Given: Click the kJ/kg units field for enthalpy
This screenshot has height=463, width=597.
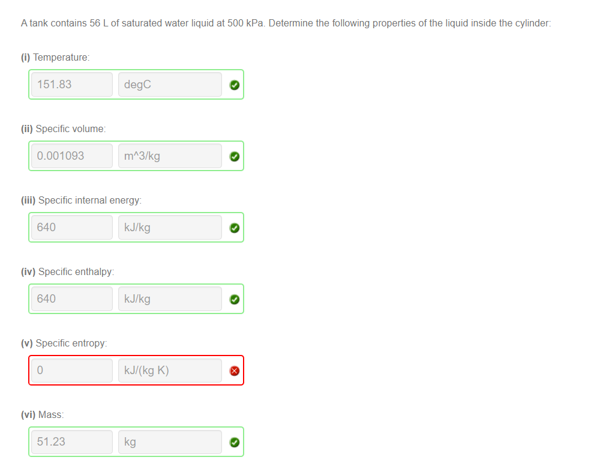Looking at the screenshot, I should [x=170, y=298].
